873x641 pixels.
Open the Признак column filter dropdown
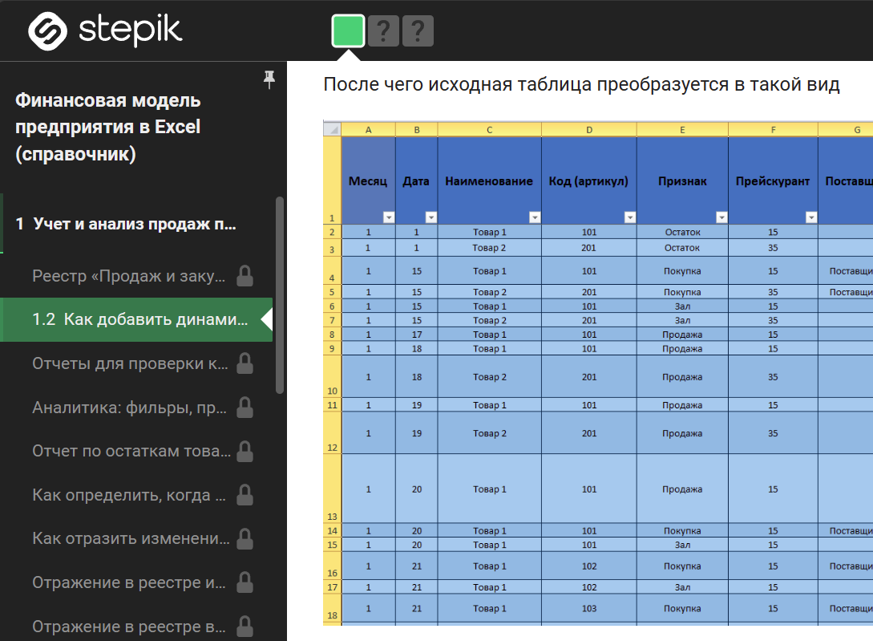pos(721,217)
